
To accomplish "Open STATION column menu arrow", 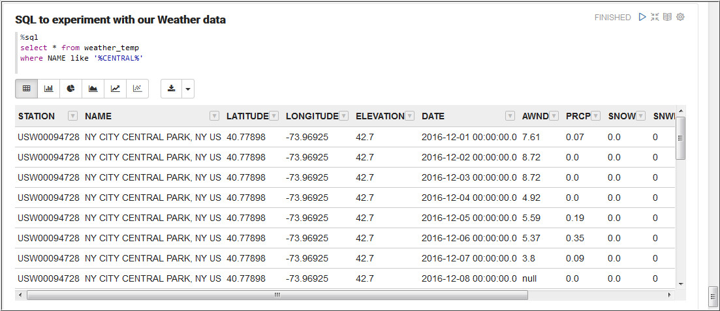I will (x=72, y=116).
